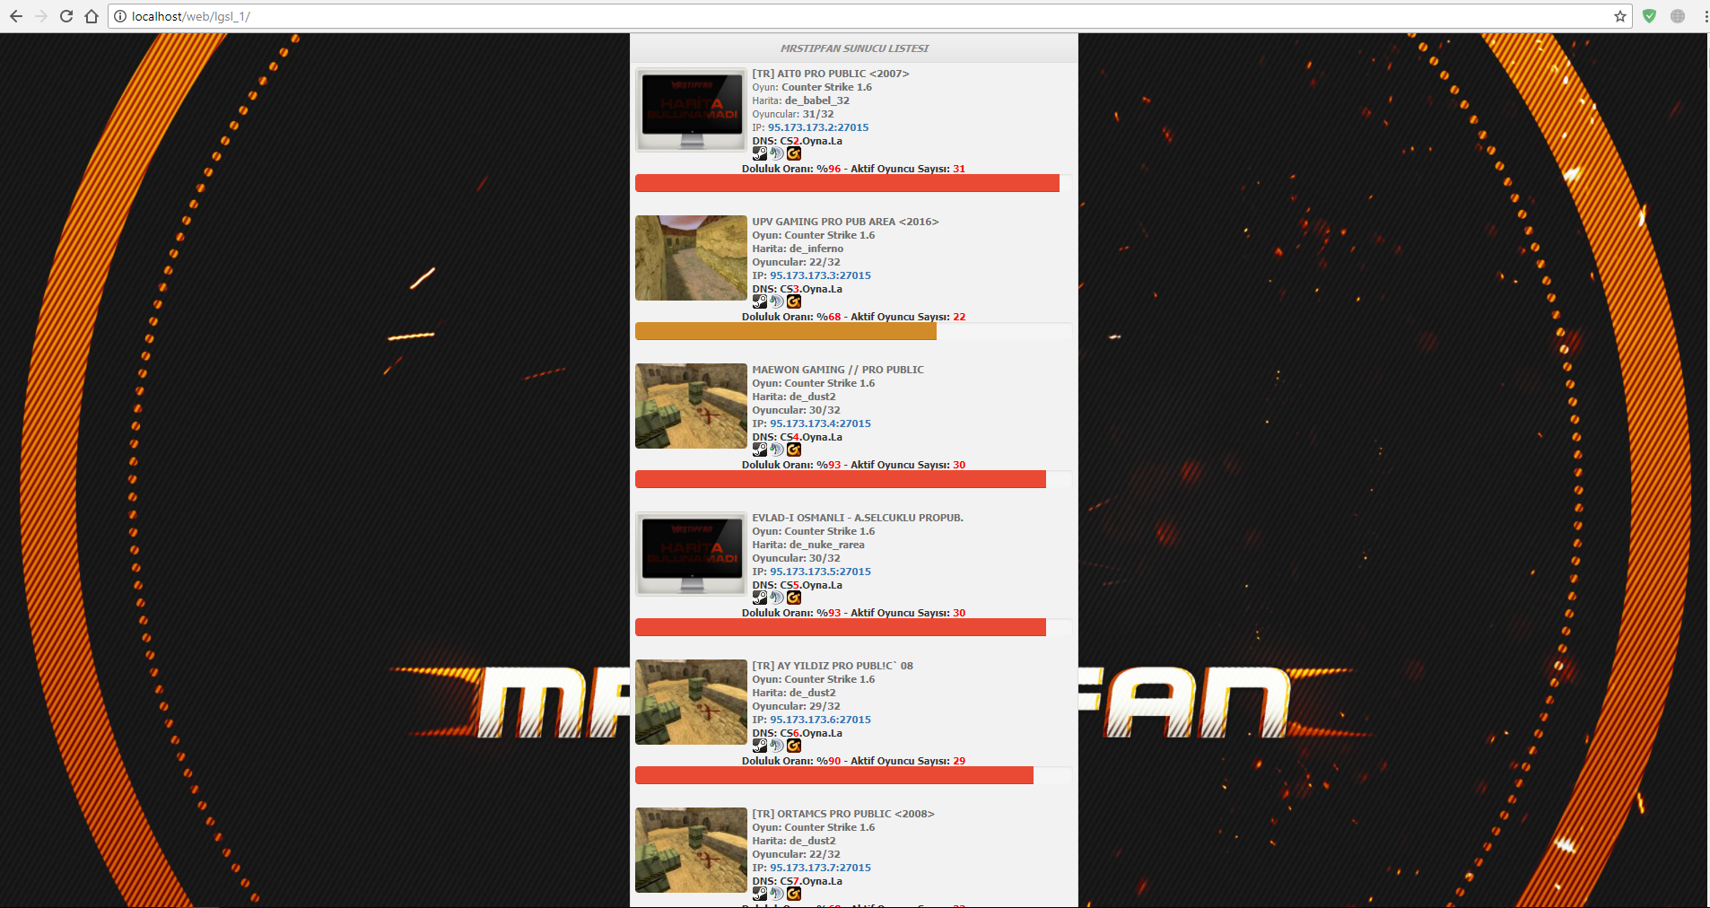This screenshot has width=1710, height=908.
Task: Click server title EVLAD-I OSMANLI - A.SELCUKLU PROPUB.
Action: [858, 518]
